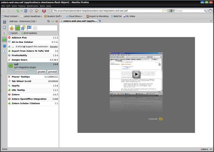The width and height of the screenshot is (214, 152).
Task: Click into the Google search box
Action: point(189,11)
